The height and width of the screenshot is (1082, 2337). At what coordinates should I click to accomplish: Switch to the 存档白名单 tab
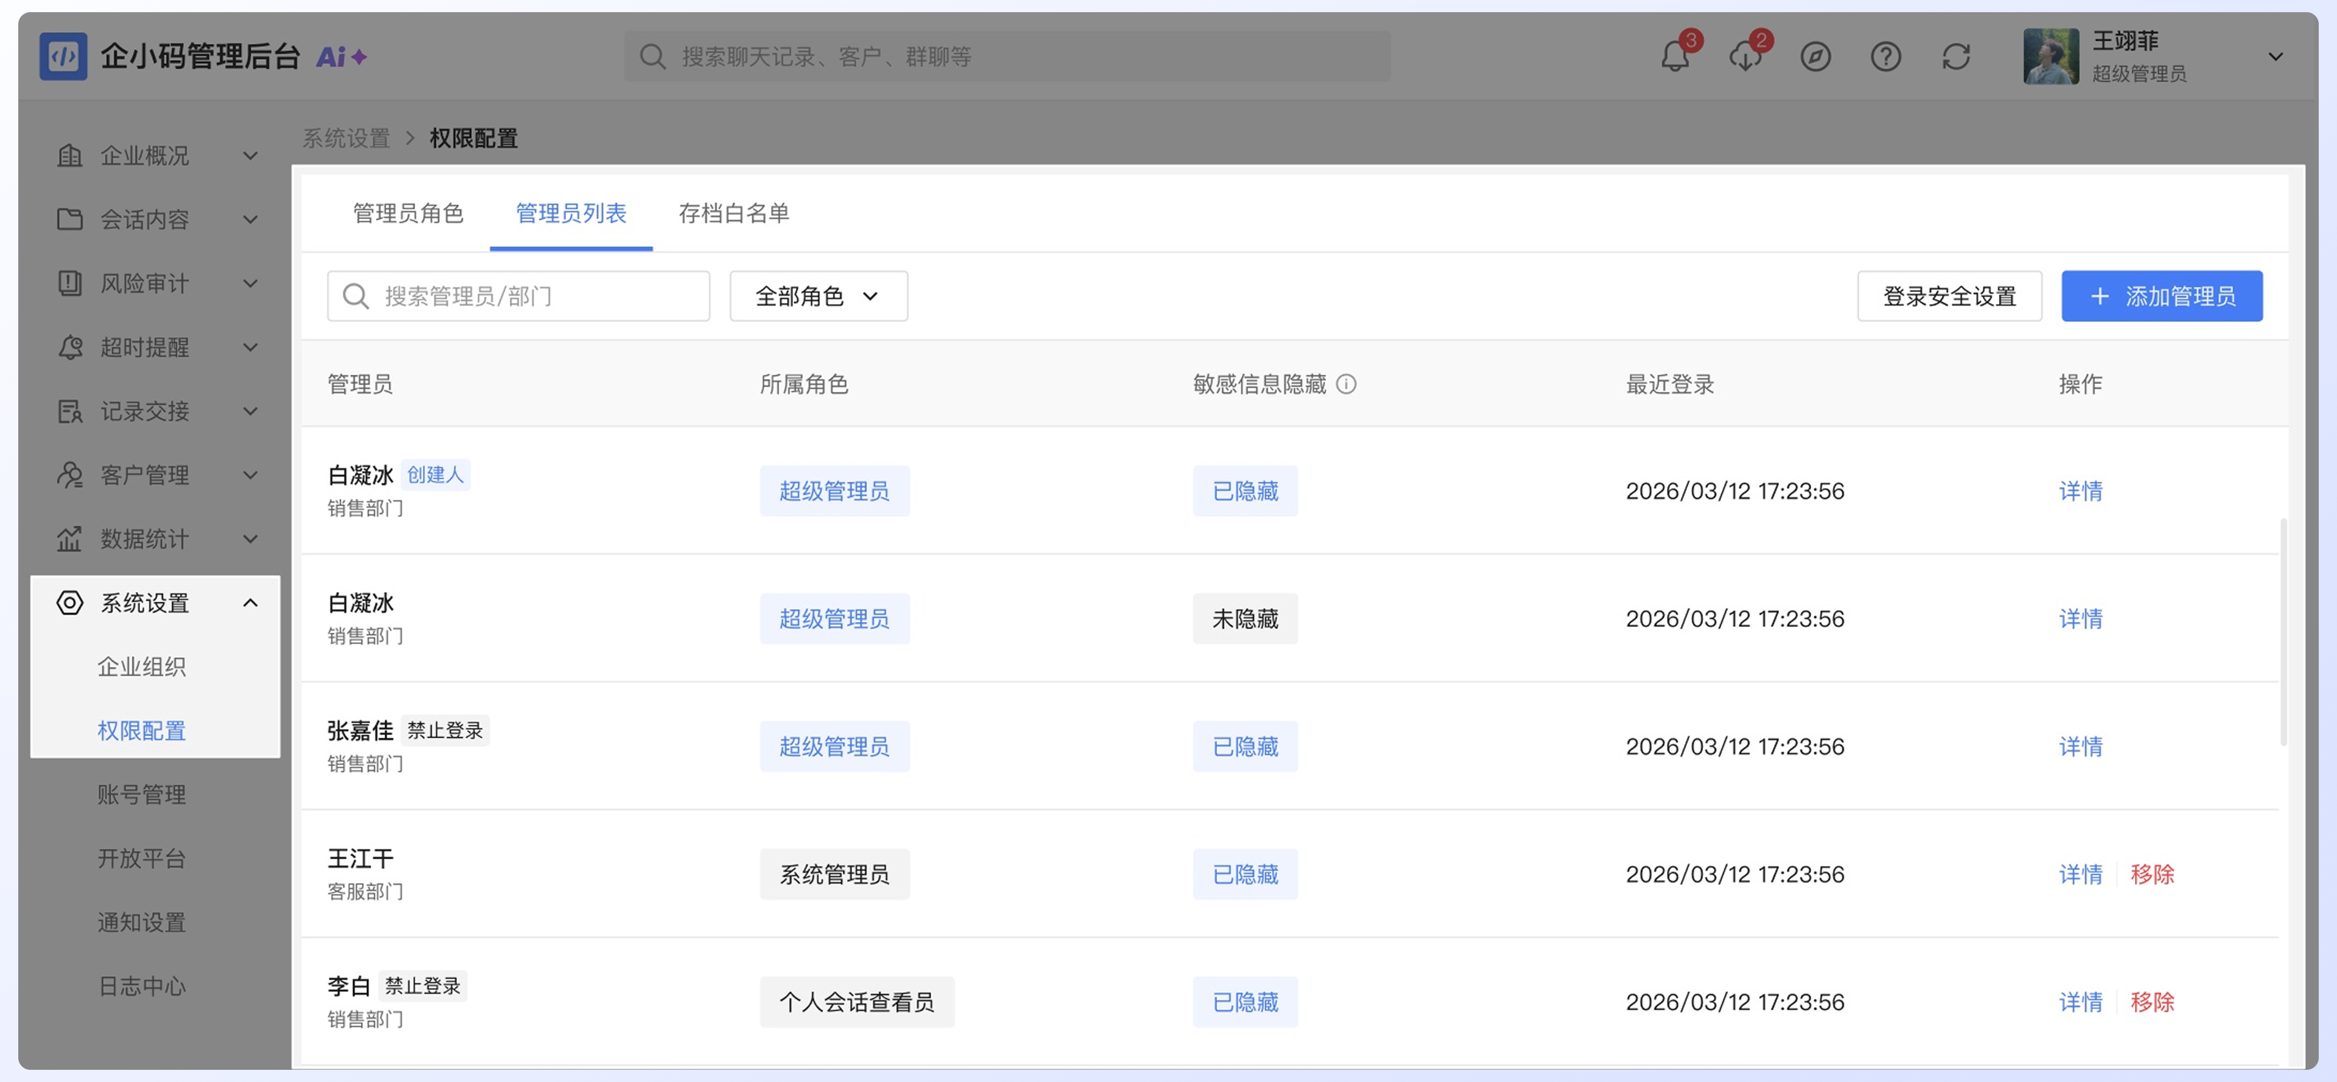[x=734, y=213]
